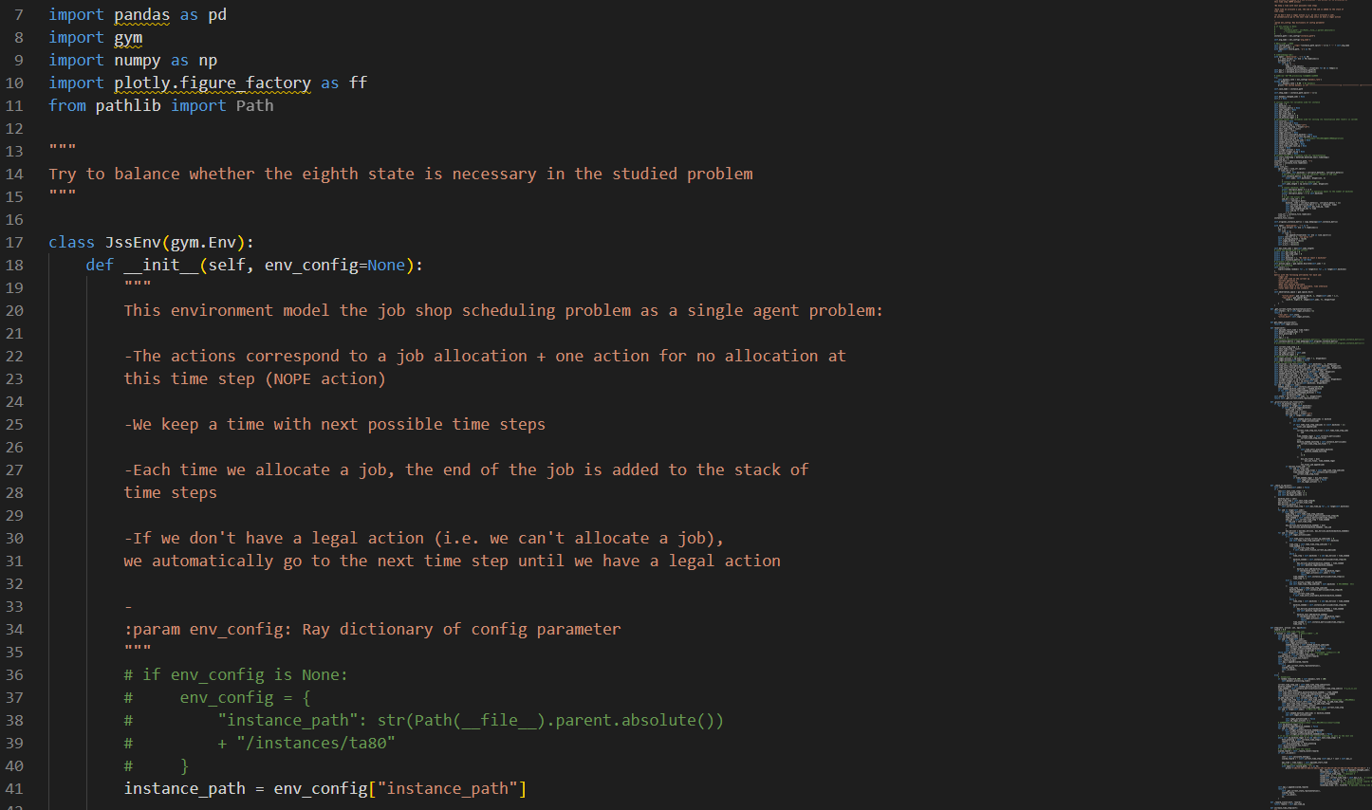
Task: Click line number 17 in the gutter
Action: click(x=14, y=243)
